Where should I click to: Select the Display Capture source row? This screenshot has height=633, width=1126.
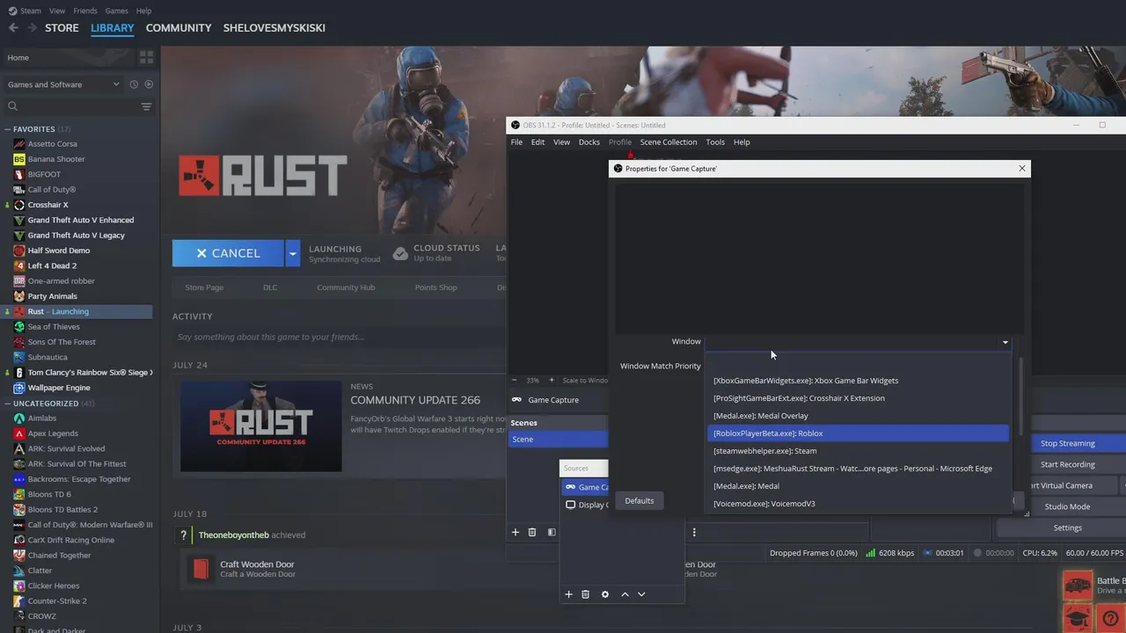(585, 506)
